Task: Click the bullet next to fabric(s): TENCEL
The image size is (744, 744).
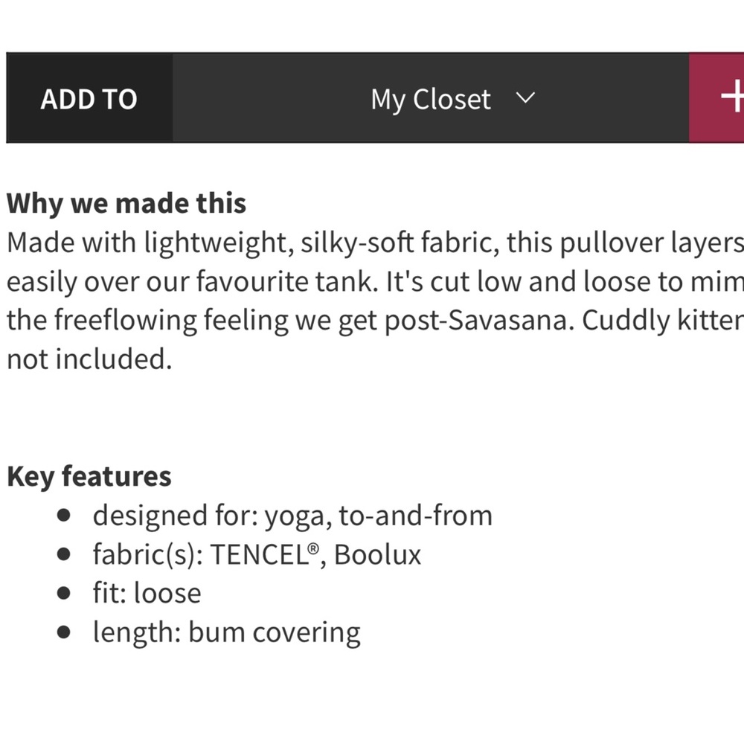Action: 63,554
